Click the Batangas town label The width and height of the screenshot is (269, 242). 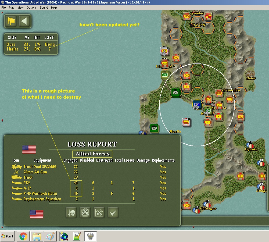click(x=208, y=208)
